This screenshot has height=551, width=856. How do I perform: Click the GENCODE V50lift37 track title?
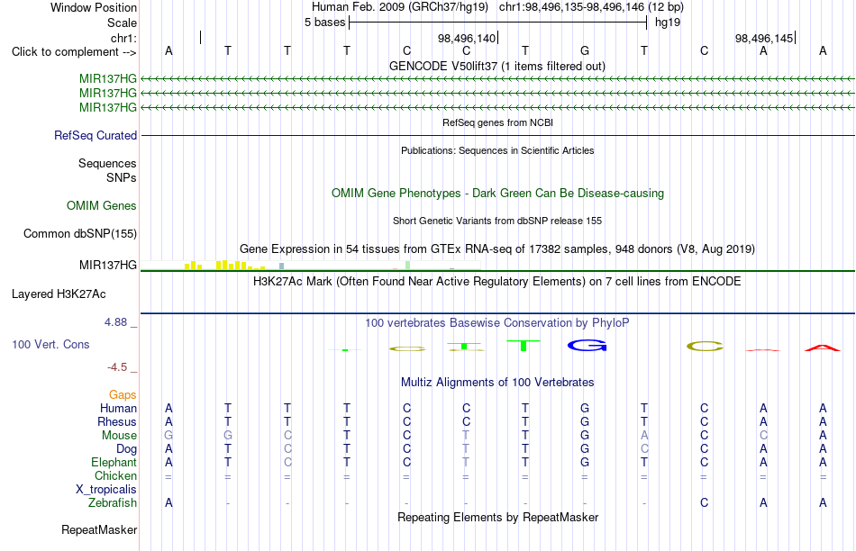[x=497, y=66]
